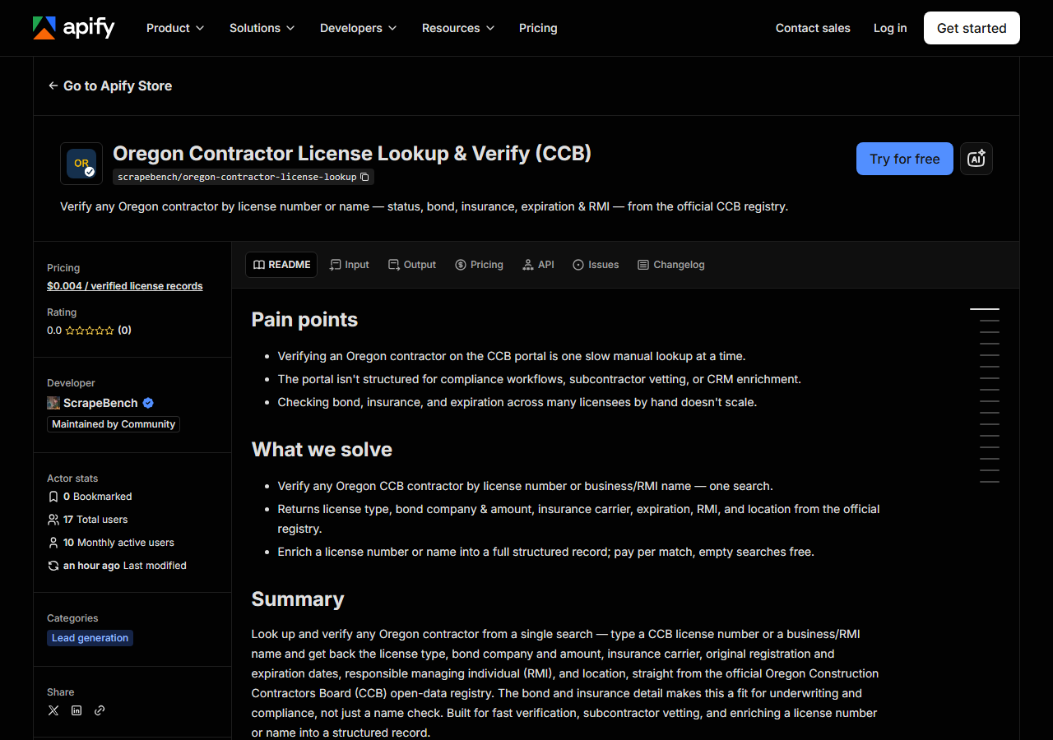Copy share link icon
Screen dimensions: 1053x740
coord(100,710)
